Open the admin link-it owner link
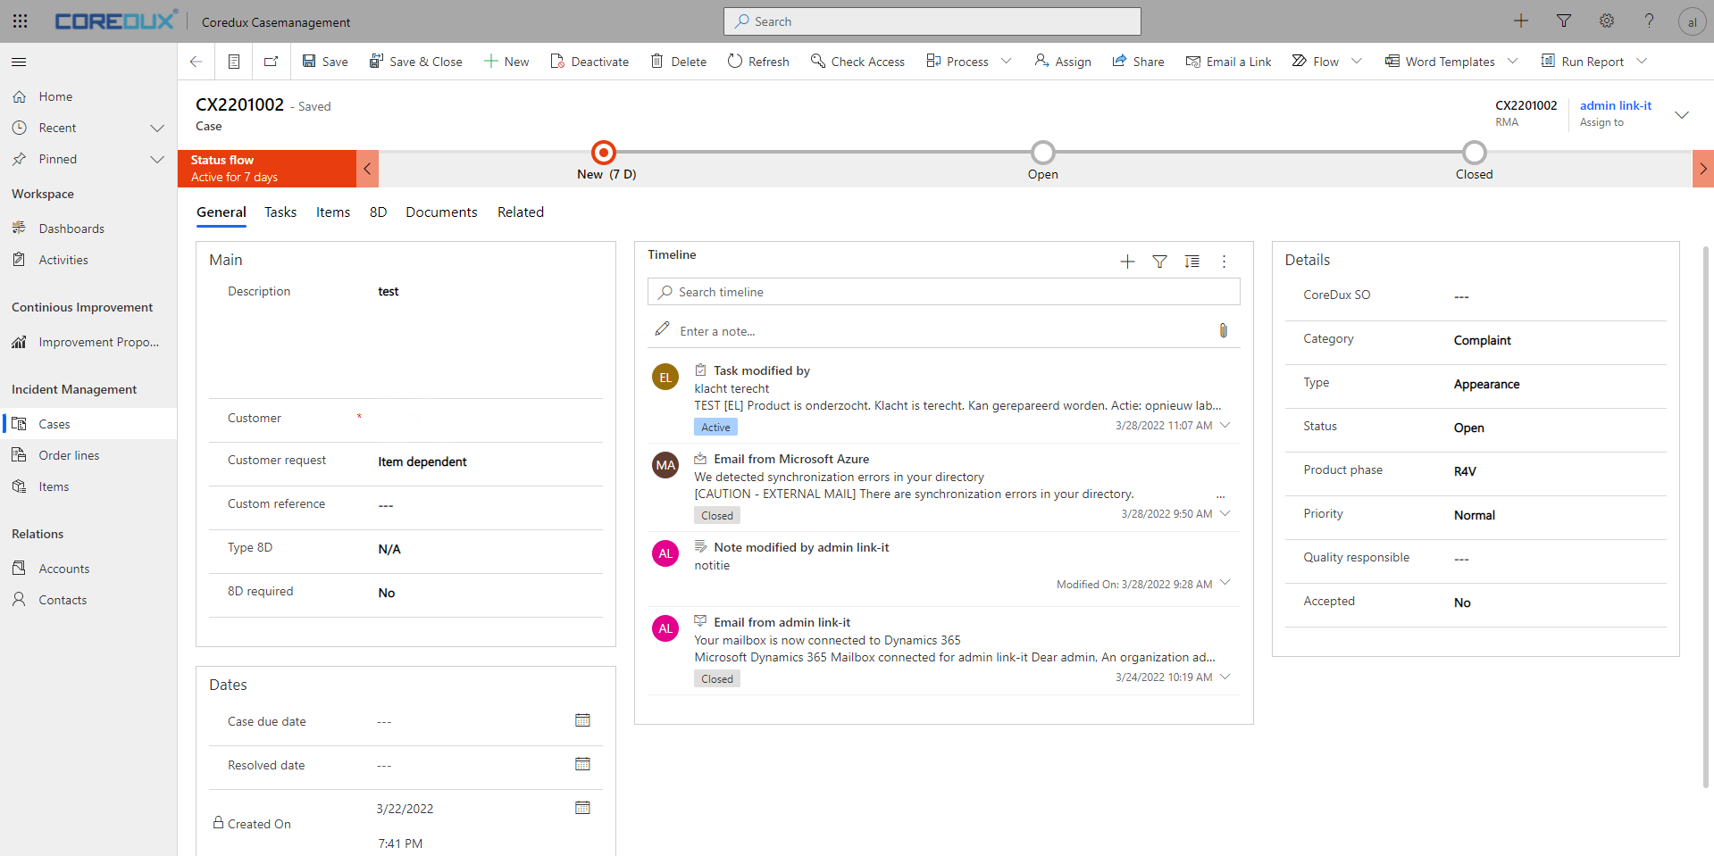 point(1615,105)
